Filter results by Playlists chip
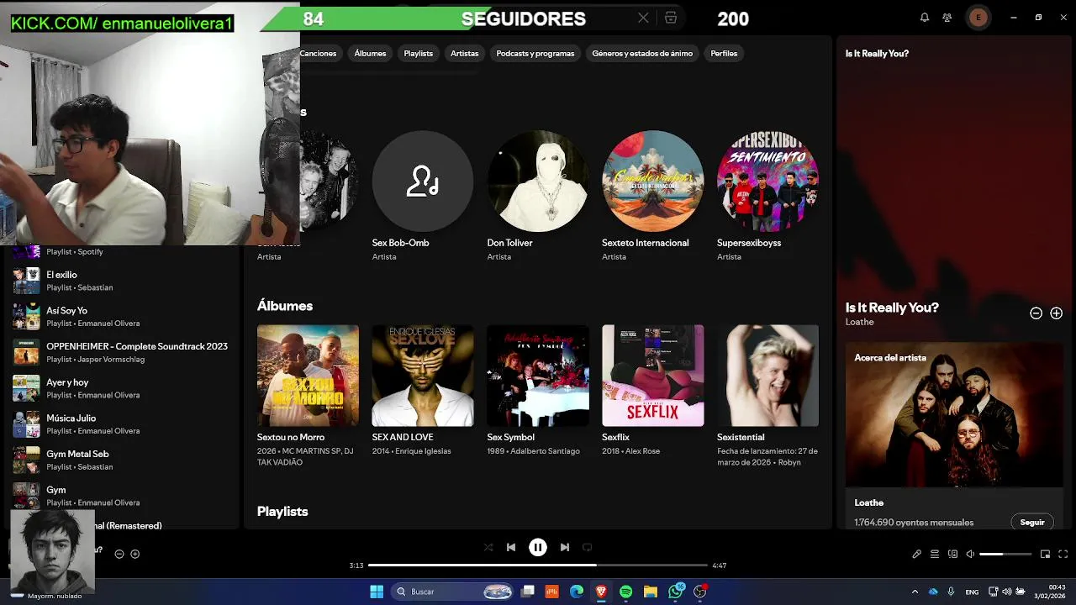Screen dimensions: 1076x605 418,53
